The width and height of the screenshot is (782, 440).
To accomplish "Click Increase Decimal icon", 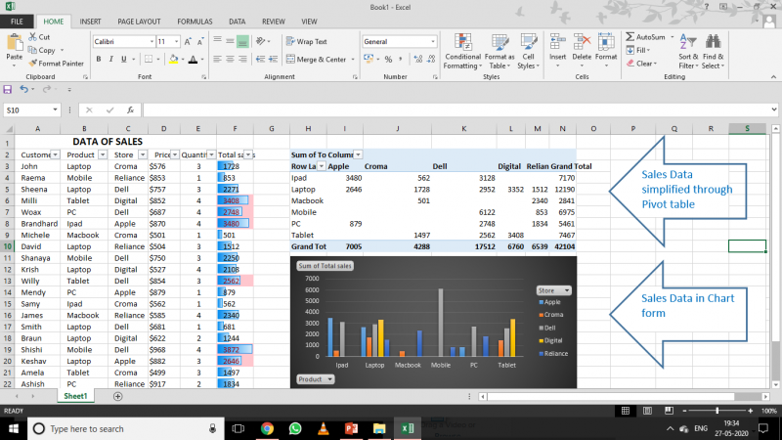I will point(418,60).
